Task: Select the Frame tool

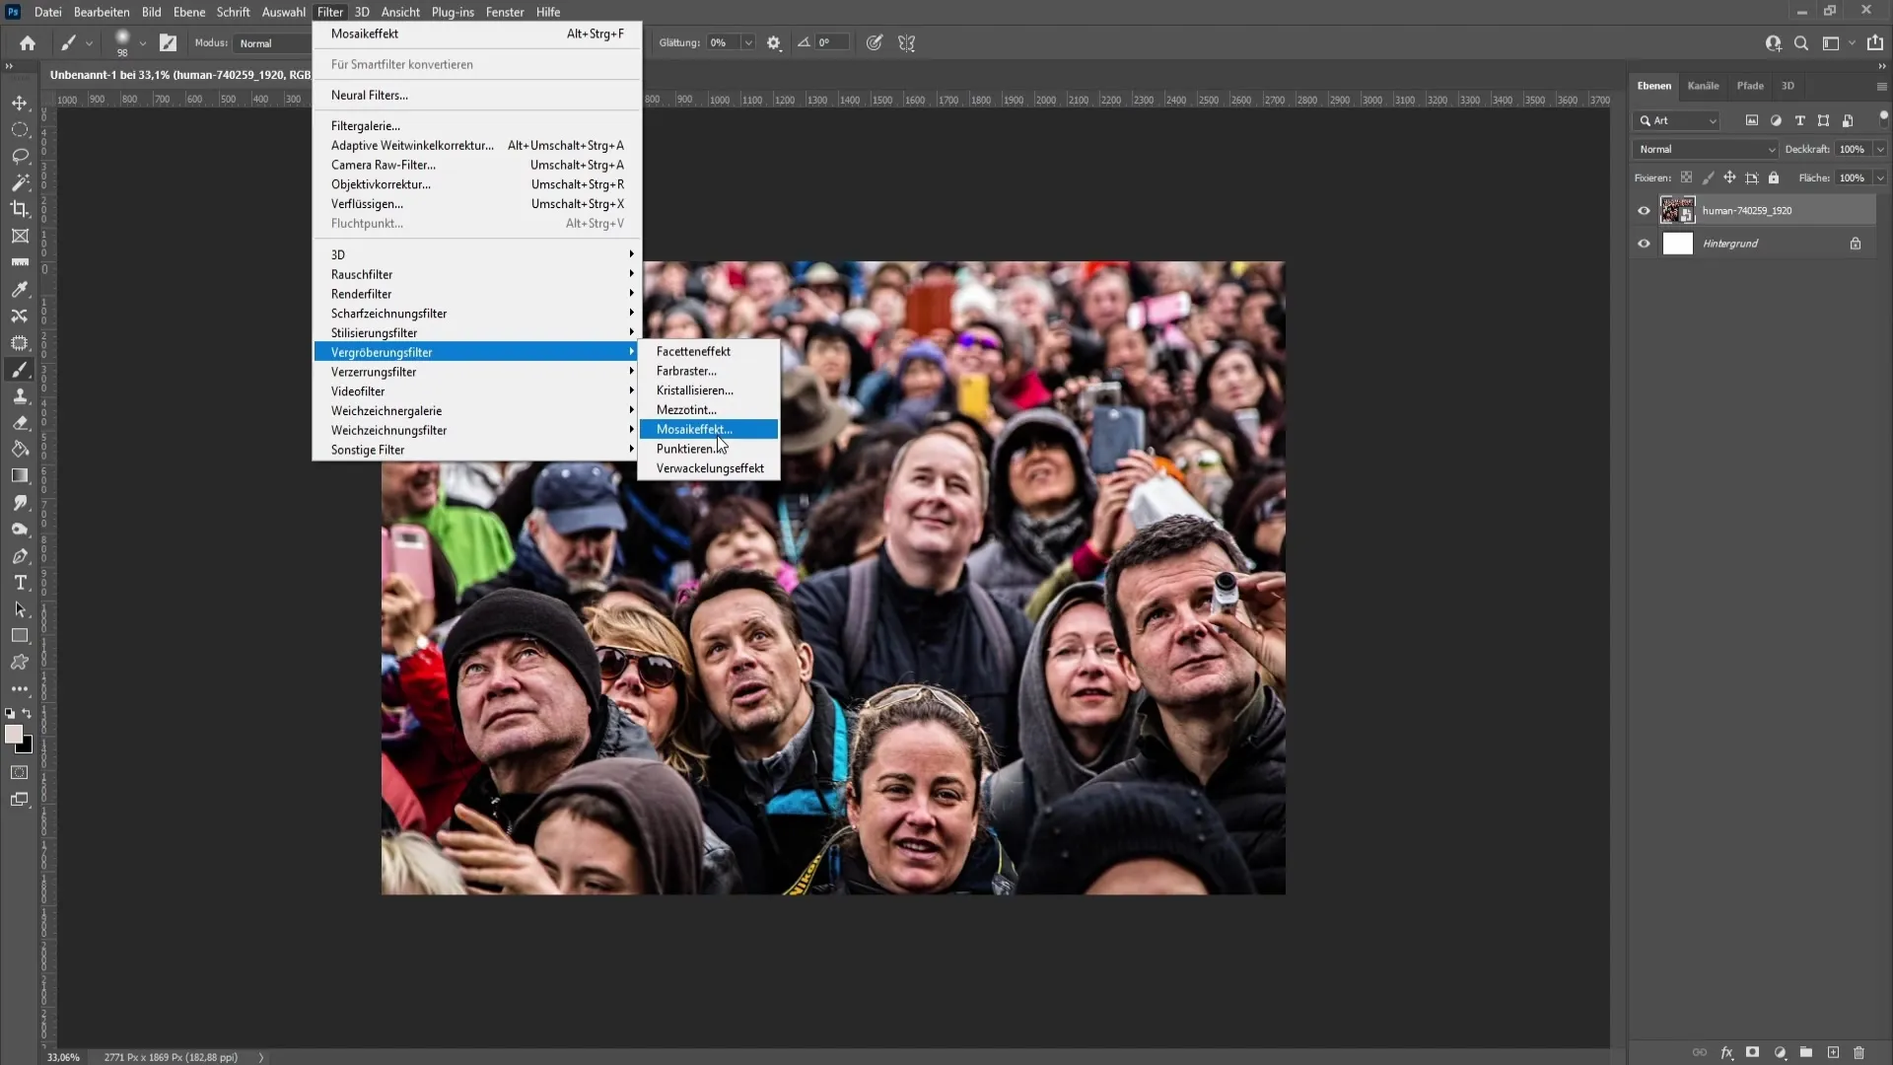Action: (x=20, y=236)
